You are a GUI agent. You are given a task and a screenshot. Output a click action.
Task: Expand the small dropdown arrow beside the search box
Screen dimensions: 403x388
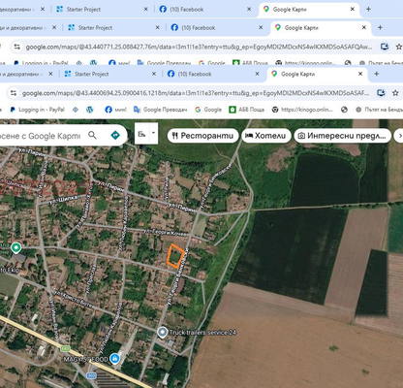point(154,133)
